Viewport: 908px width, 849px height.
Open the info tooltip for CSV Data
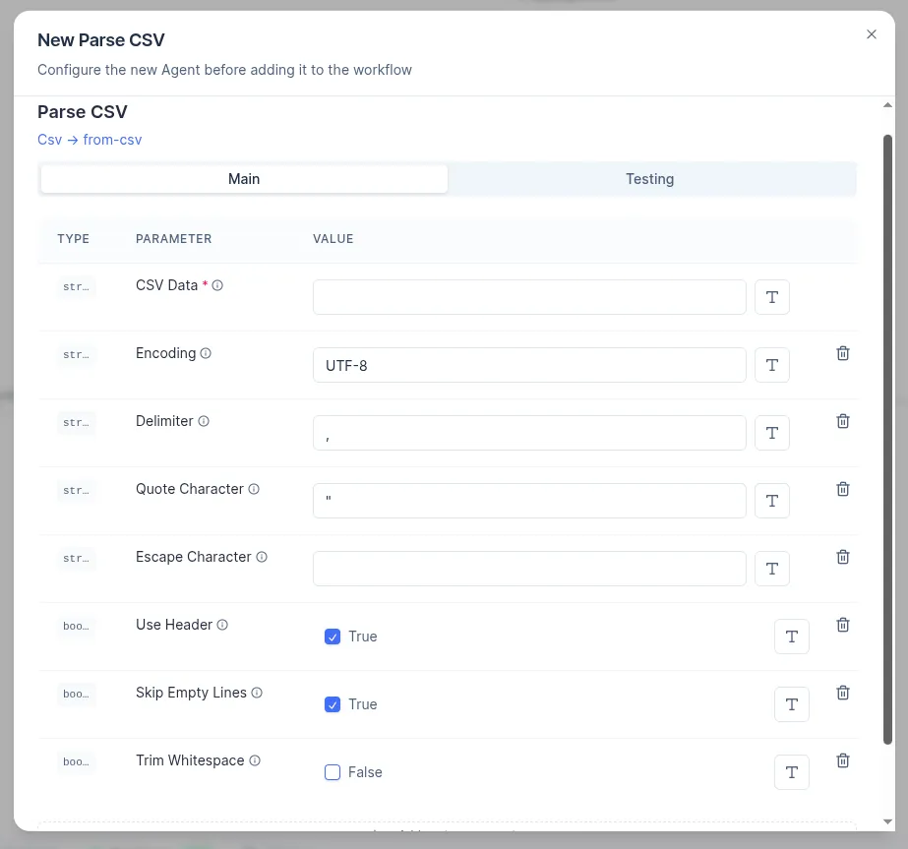click(x=215, y=285)
